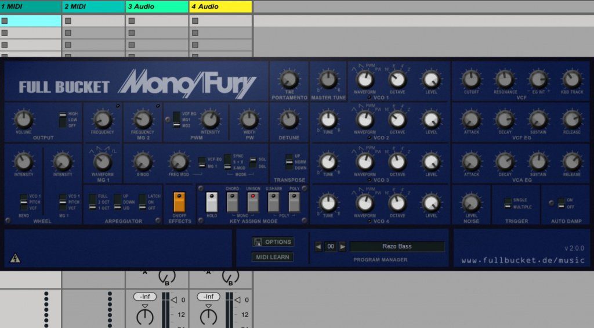This screenshot has height=328, width=594.
Task: Toggle Output High/Low/Off switch
Action: tap(63, 120)
